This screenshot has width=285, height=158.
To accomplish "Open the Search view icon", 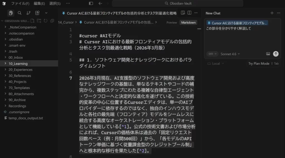I will coord(19,13).
